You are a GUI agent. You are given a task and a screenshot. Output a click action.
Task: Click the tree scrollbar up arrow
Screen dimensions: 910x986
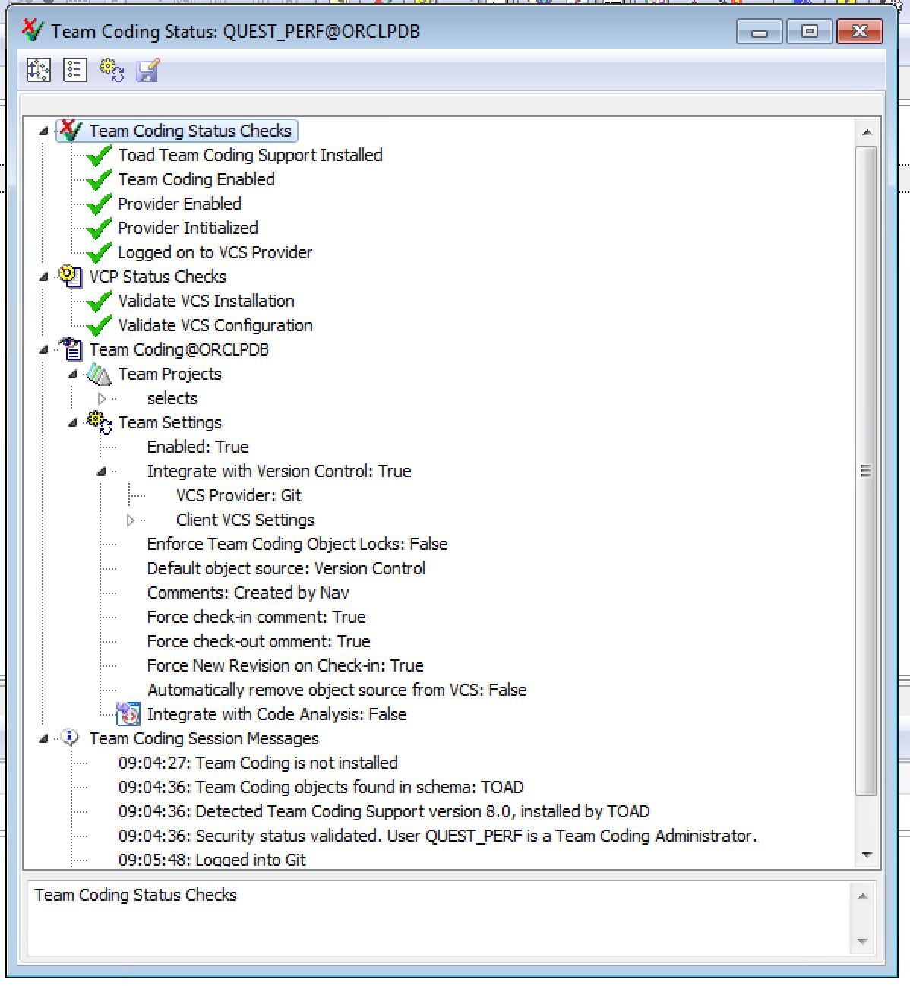pyautogui.click(x=866, y=132)
